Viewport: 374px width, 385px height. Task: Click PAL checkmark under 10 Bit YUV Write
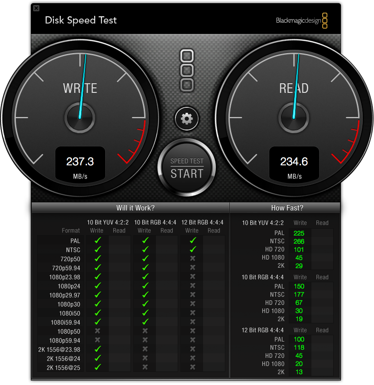(x=98, y=241)
